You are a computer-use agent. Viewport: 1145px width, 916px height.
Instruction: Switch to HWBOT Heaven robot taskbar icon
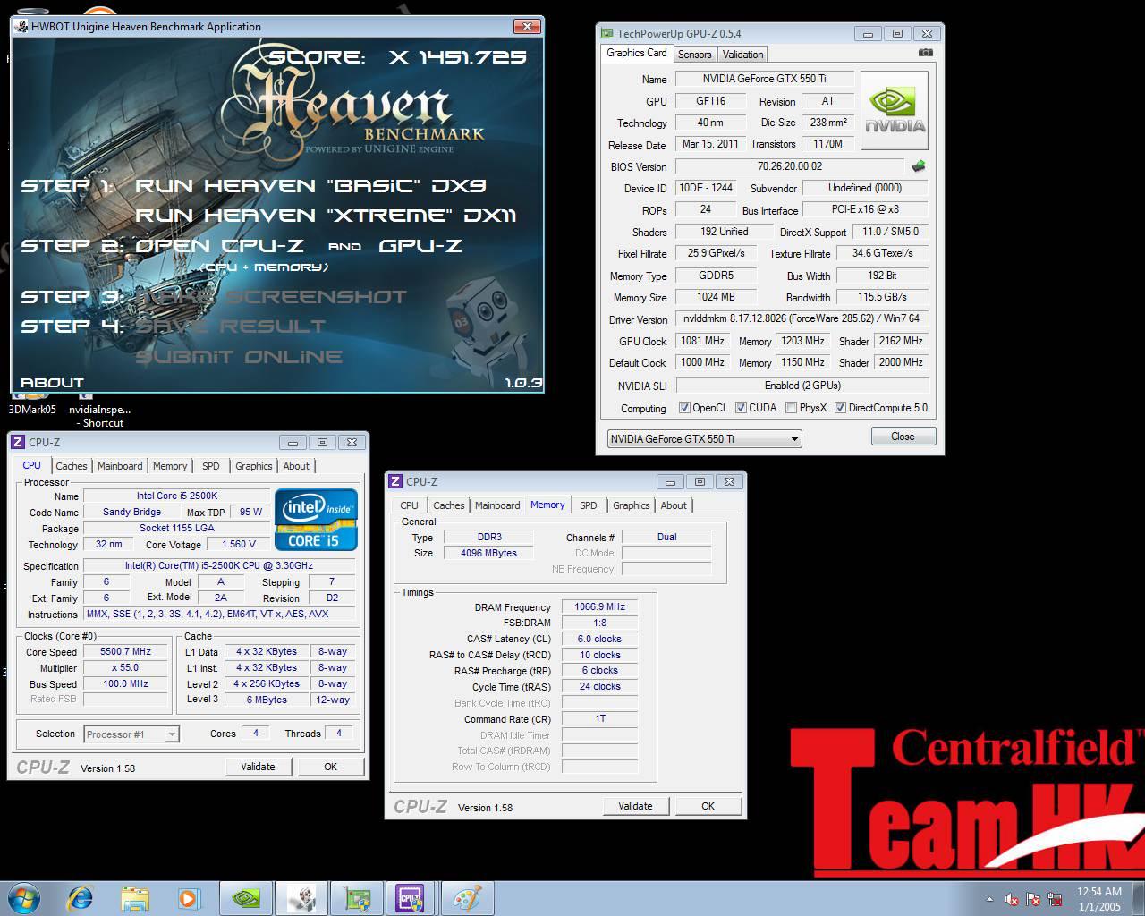tap(301, 898)
